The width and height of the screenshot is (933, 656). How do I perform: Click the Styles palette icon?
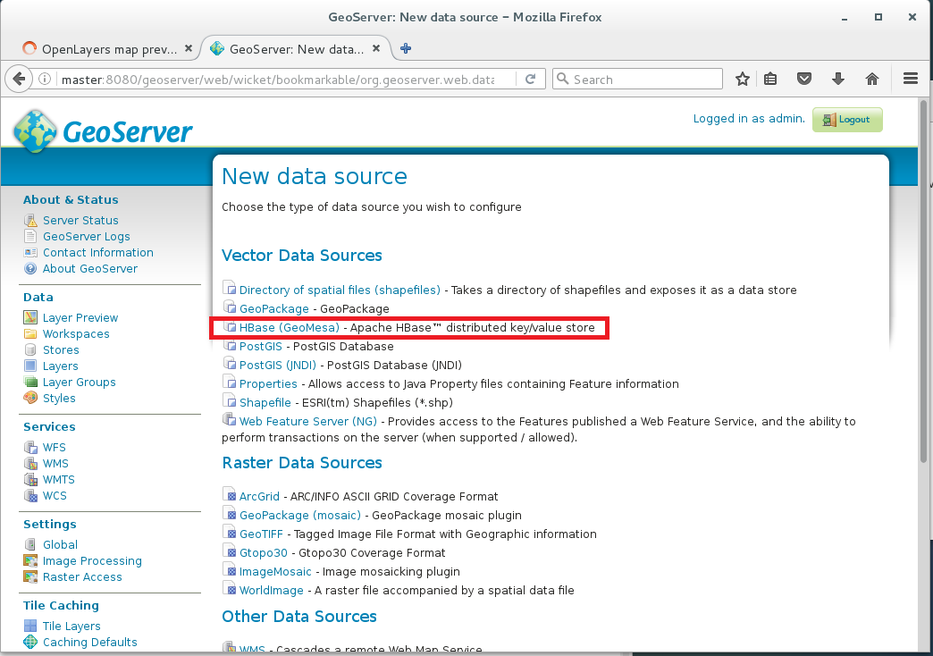(30, 398)
